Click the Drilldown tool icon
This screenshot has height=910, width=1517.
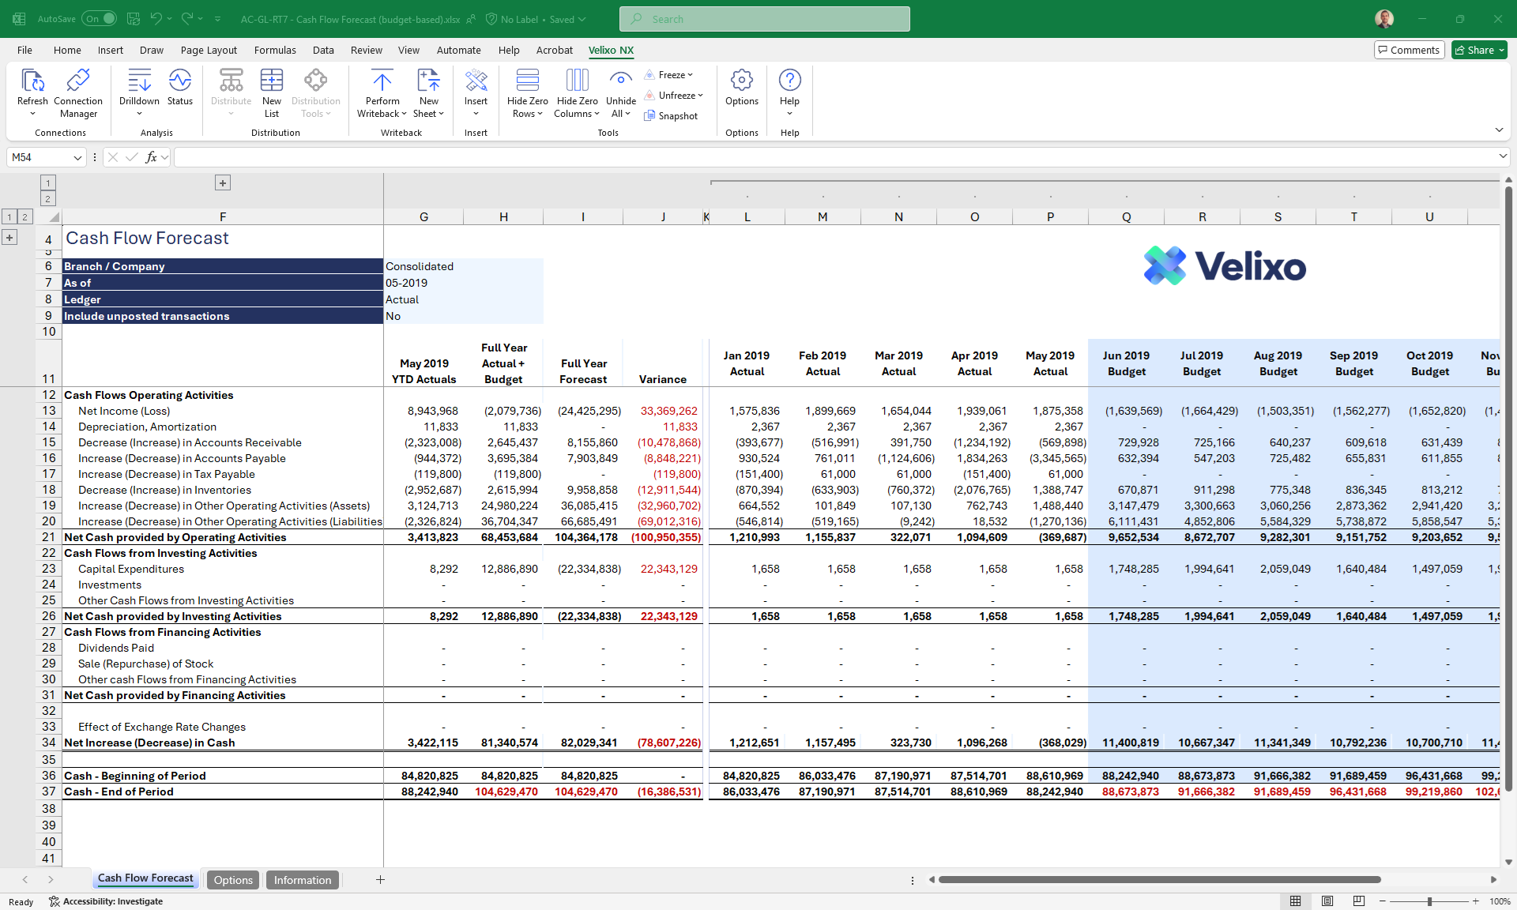point(139,81)
